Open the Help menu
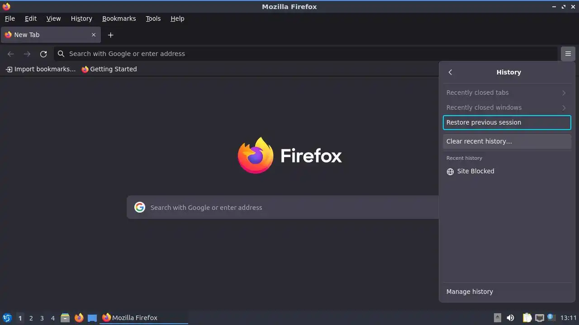 click(177, 19)
